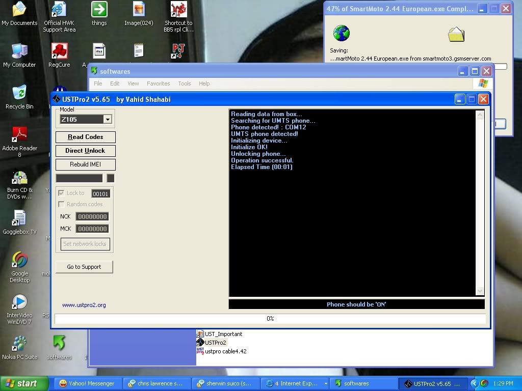Open the Gogglebox TV shortcut

pyautogui.click(x=19, y=223)
